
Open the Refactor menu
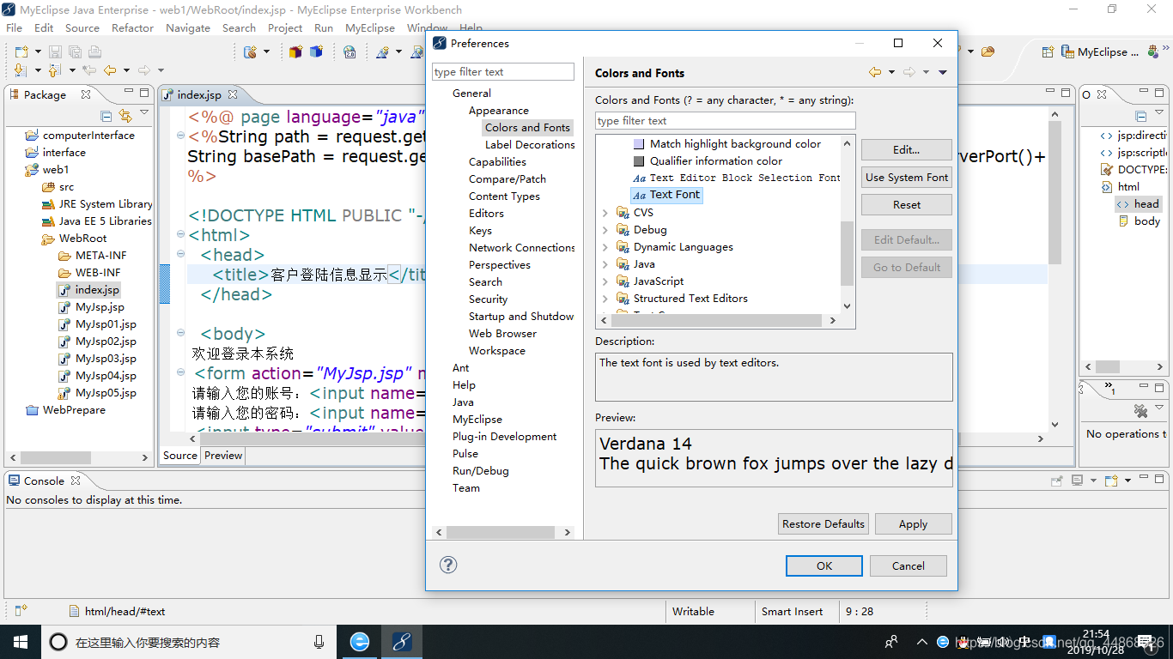132,27
